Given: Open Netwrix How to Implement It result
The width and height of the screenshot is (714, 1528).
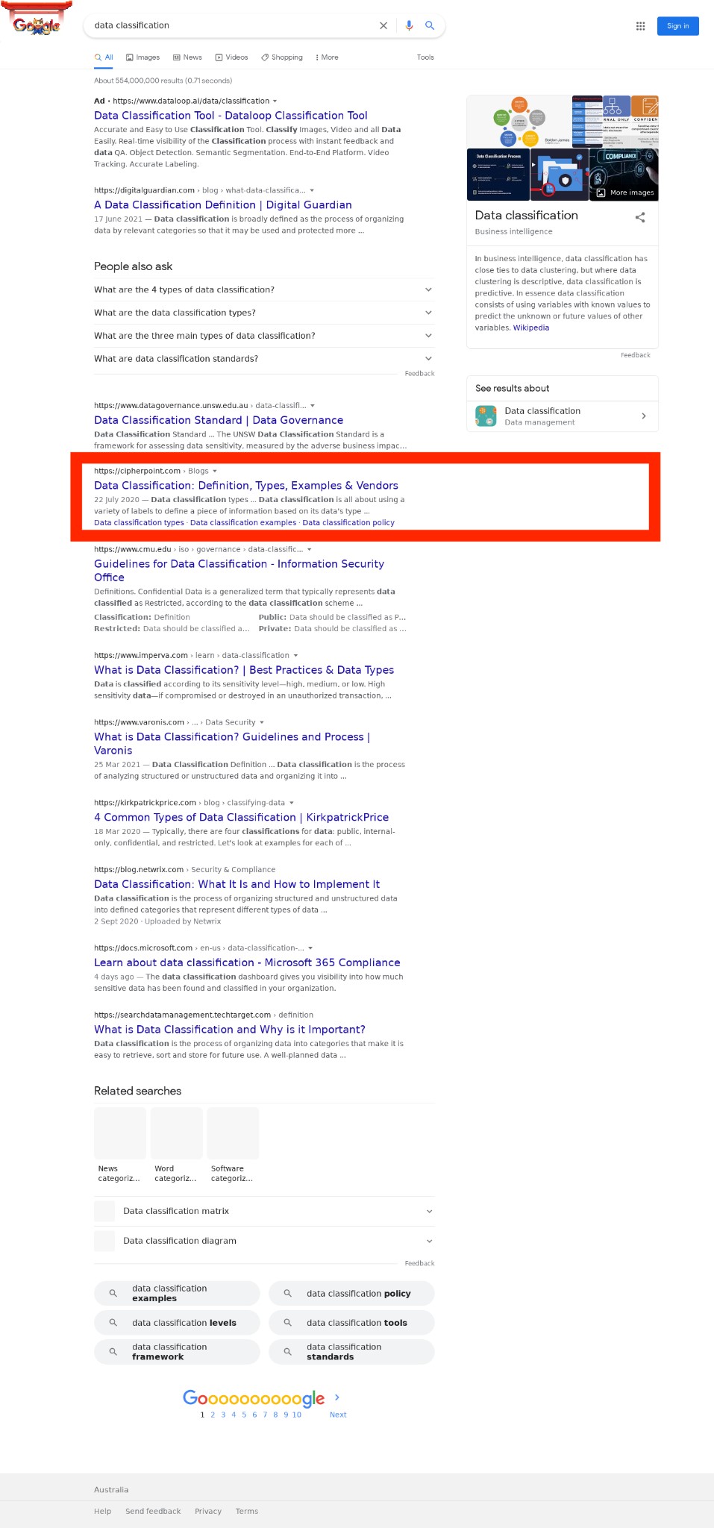Looking at the screenshot, I should click(x=237, y=884).
